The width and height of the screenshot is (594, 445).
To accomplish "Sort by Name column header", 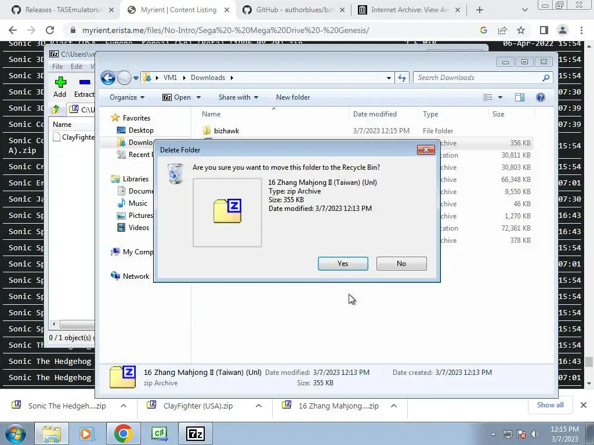I will pyautogui.click(x=211, y=114).
